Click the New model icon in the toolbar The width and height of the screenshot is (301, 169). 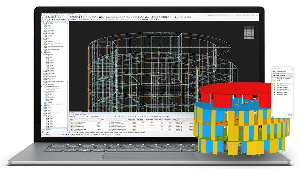point(42,17)
